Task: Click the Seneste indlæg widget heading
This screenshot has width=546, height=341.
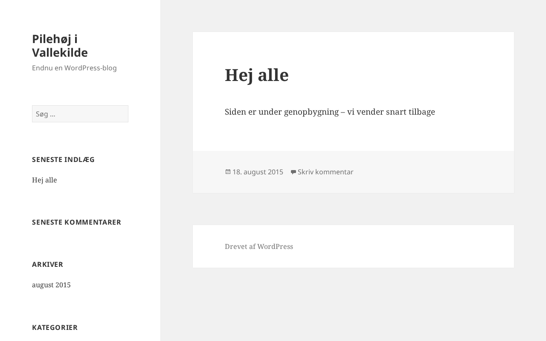Action: pos(63,159)
